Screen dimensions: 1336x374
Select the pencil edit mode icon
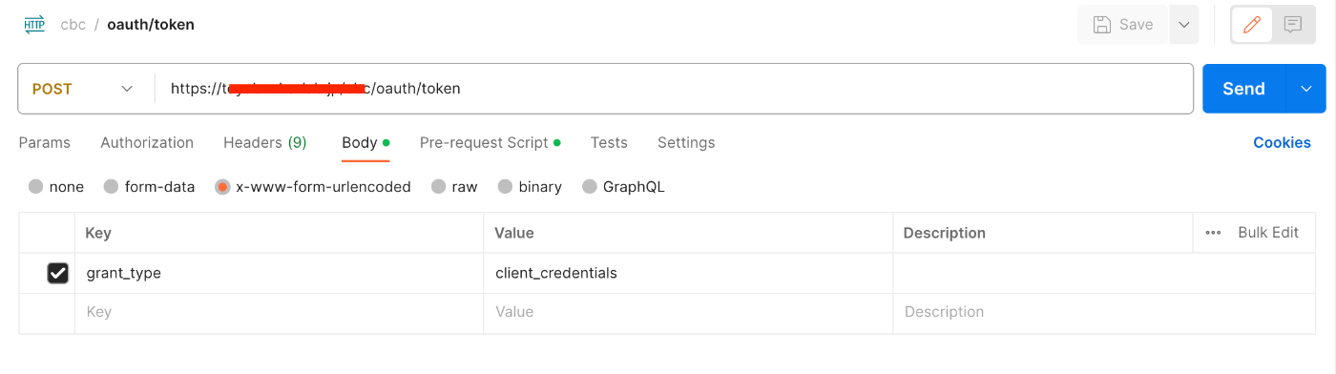1252,25
